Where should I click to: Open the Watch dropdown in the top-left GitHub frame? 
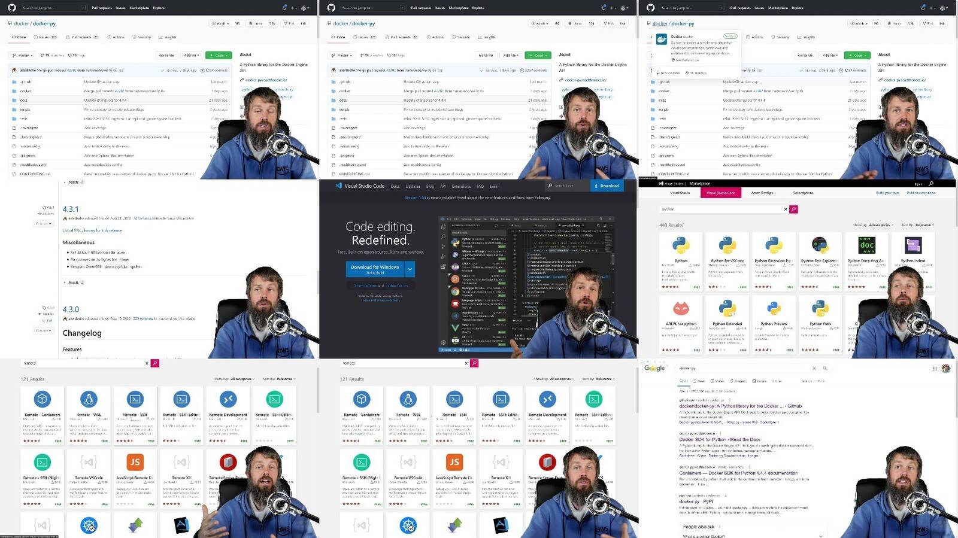click(x=219, y=23)
